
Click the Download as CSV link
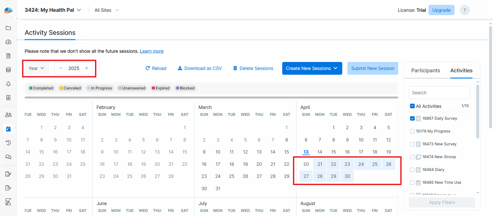[x=199, y=68]
